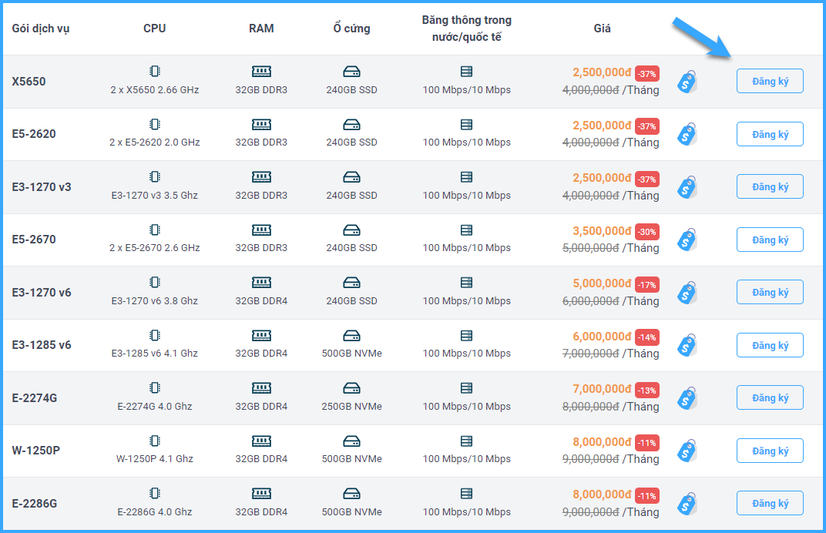Image resolution: width=826 pixels, height=533 pixels.
Task: Click the -17% discount badge
Action: tap(647, 285)
